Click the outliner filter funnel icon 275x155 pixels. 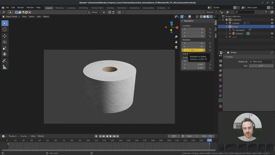coord(266,12)
